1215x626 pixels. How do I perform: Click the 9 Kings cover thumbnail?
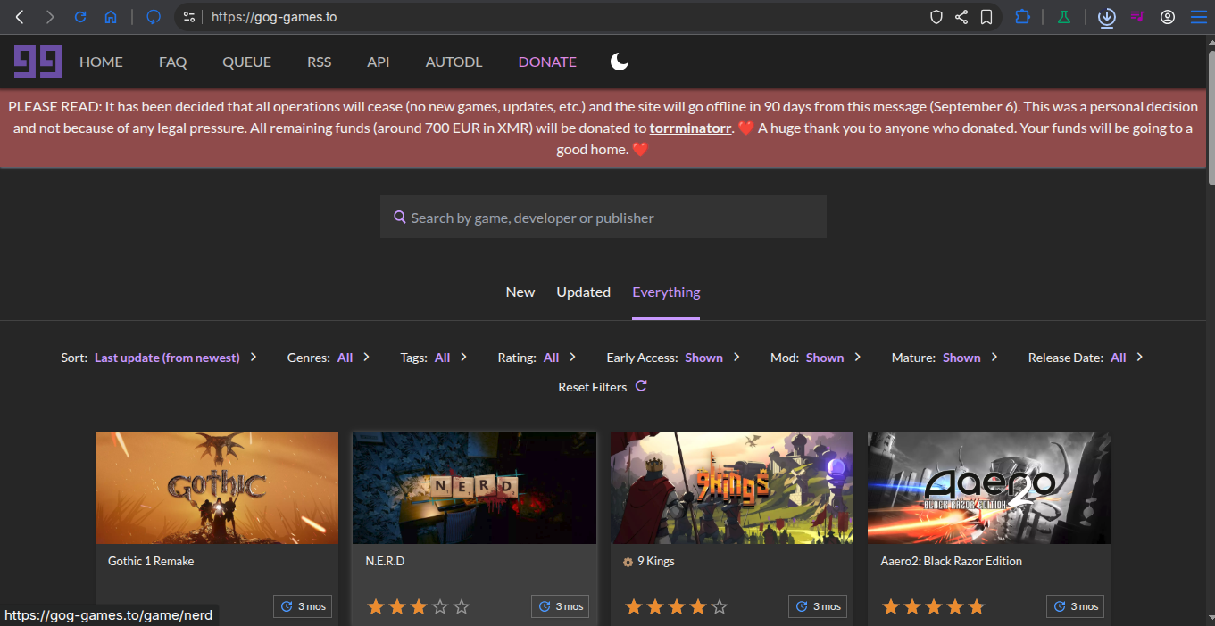pos(732,488)
